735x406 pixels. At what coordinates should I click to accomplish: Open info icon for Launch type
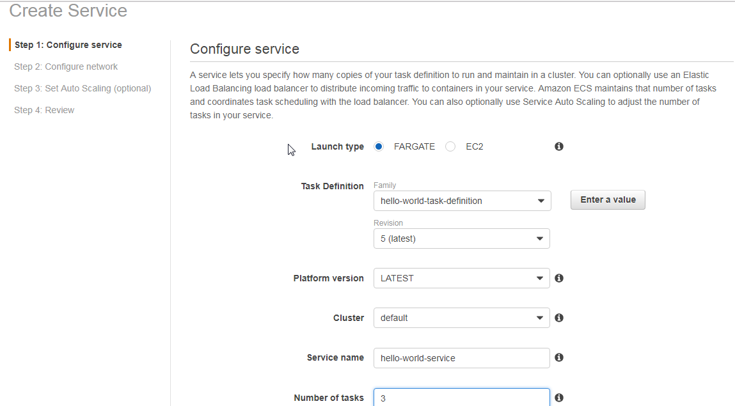558,146
